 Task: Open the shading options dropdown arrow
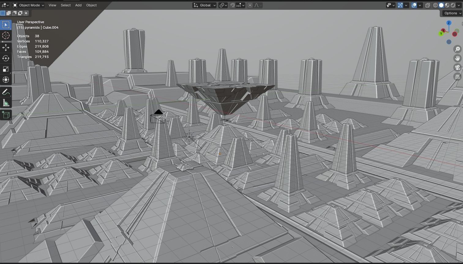pos(459,5)
